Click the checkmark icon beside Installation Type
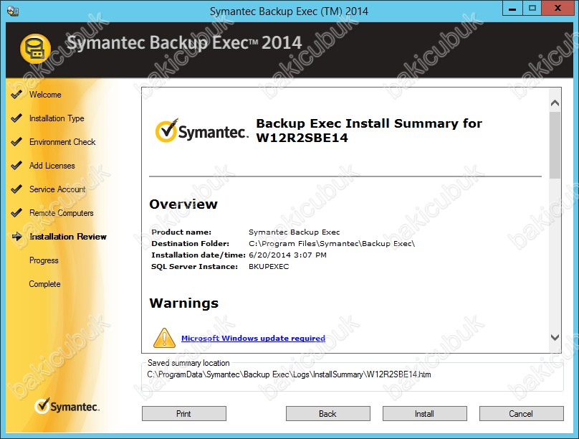This screenshot has width=579, height=439. (16, 118)
